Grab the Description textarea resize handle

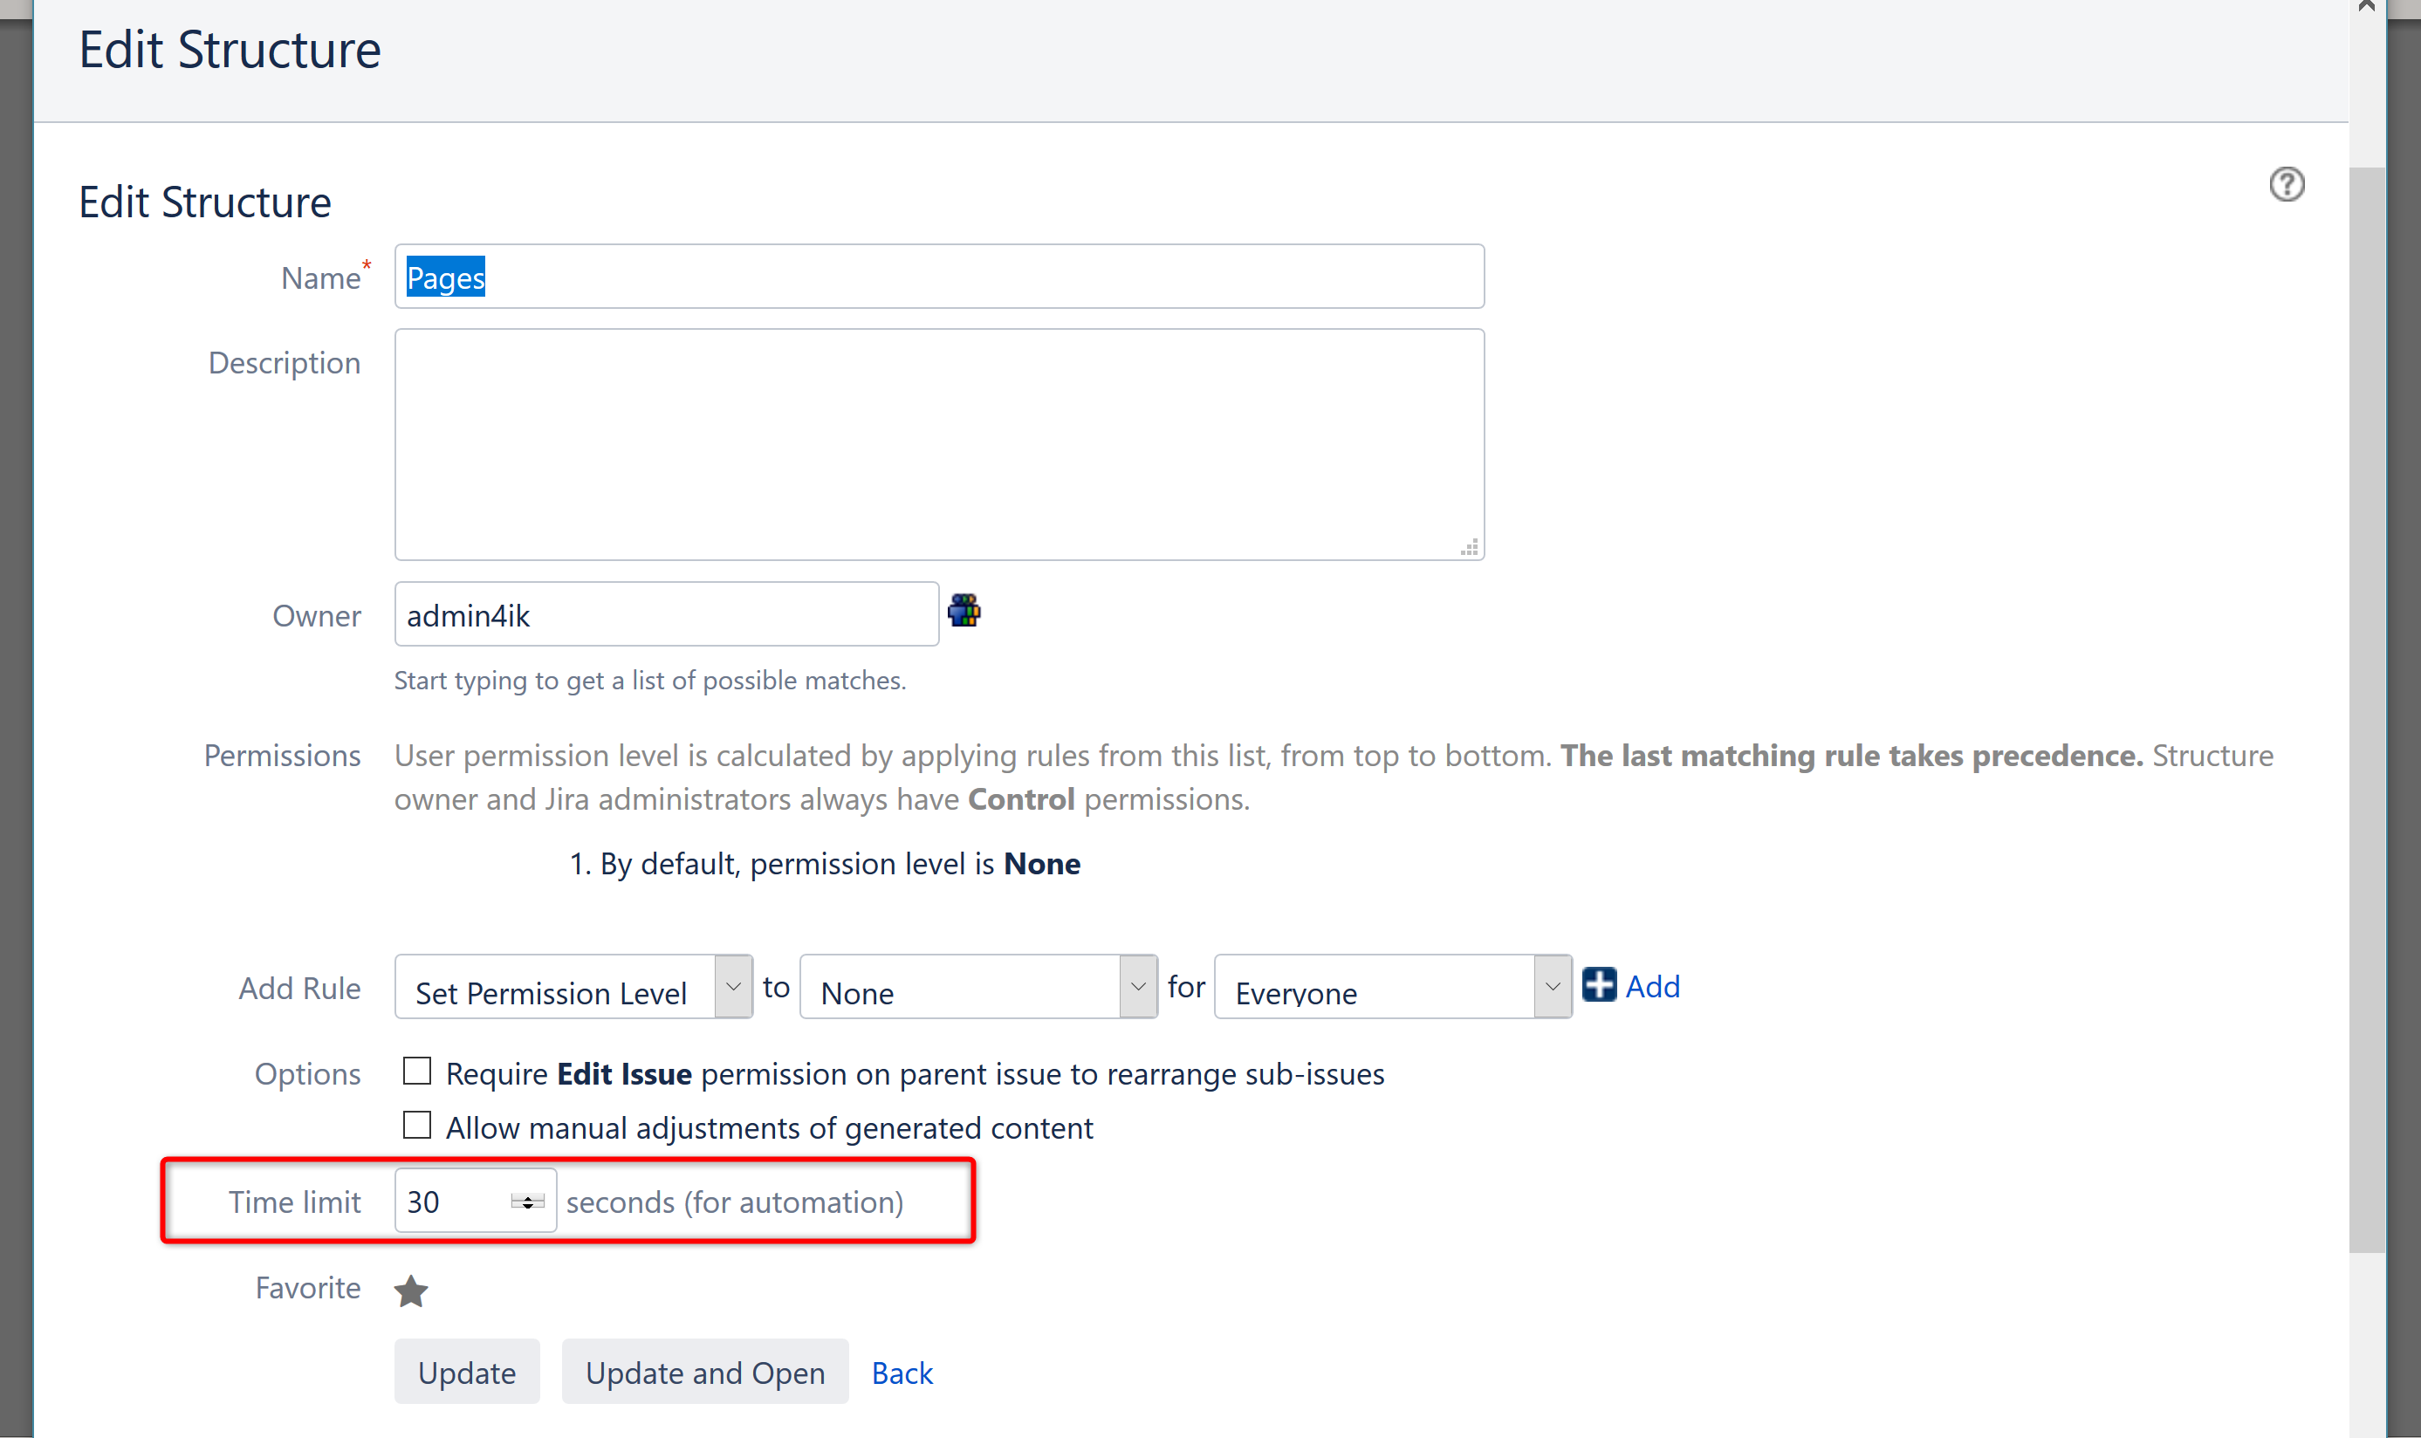click(x=1470, y=547)
